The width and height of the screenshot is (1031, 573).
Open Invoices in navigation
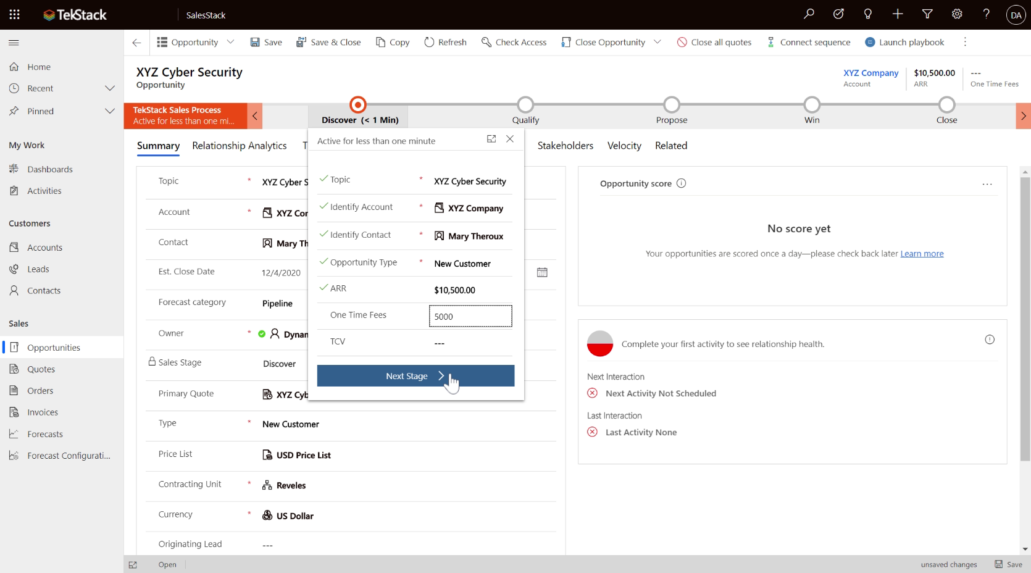tap(43, 412)
